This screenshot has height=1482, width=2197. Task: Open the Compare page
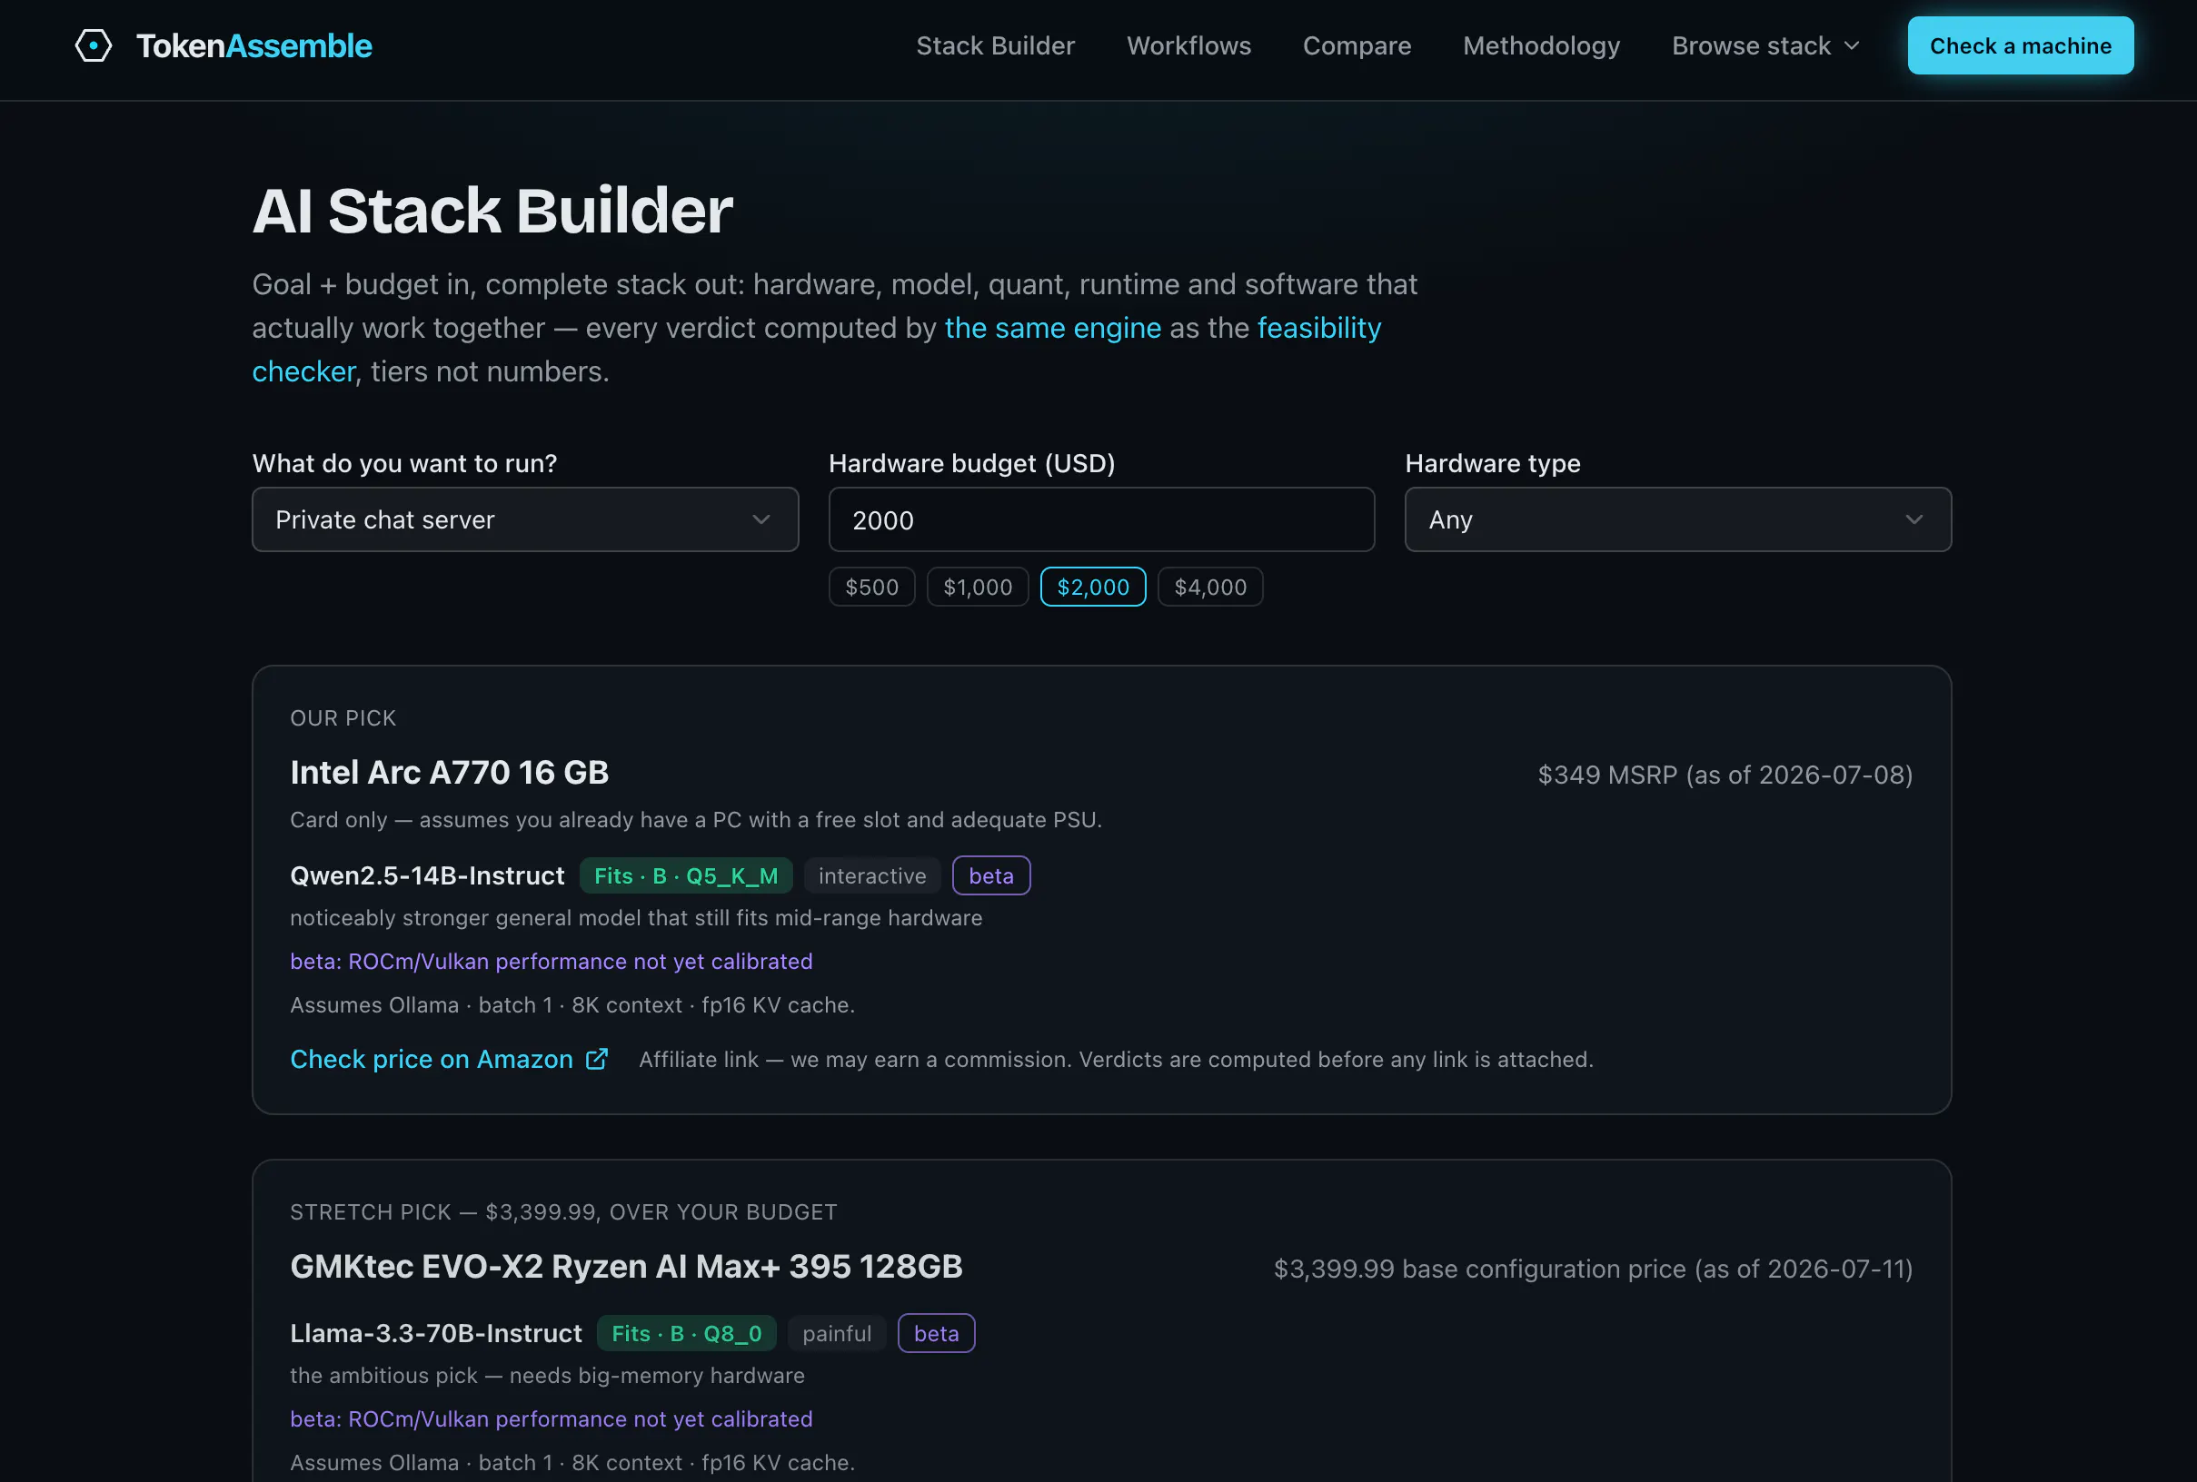pyautogui.click(x=1357, y=45)
